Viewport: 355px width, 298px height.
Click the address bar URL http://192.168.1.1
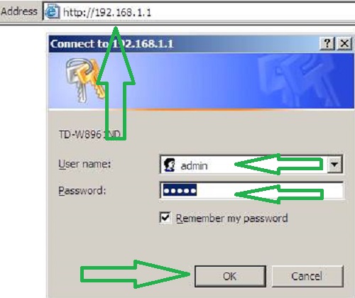(x=107, y=12)
